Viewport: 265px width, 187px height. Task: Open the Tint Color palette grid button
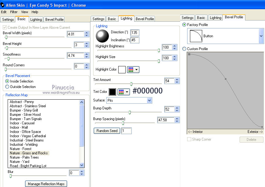tap(123, 92)
